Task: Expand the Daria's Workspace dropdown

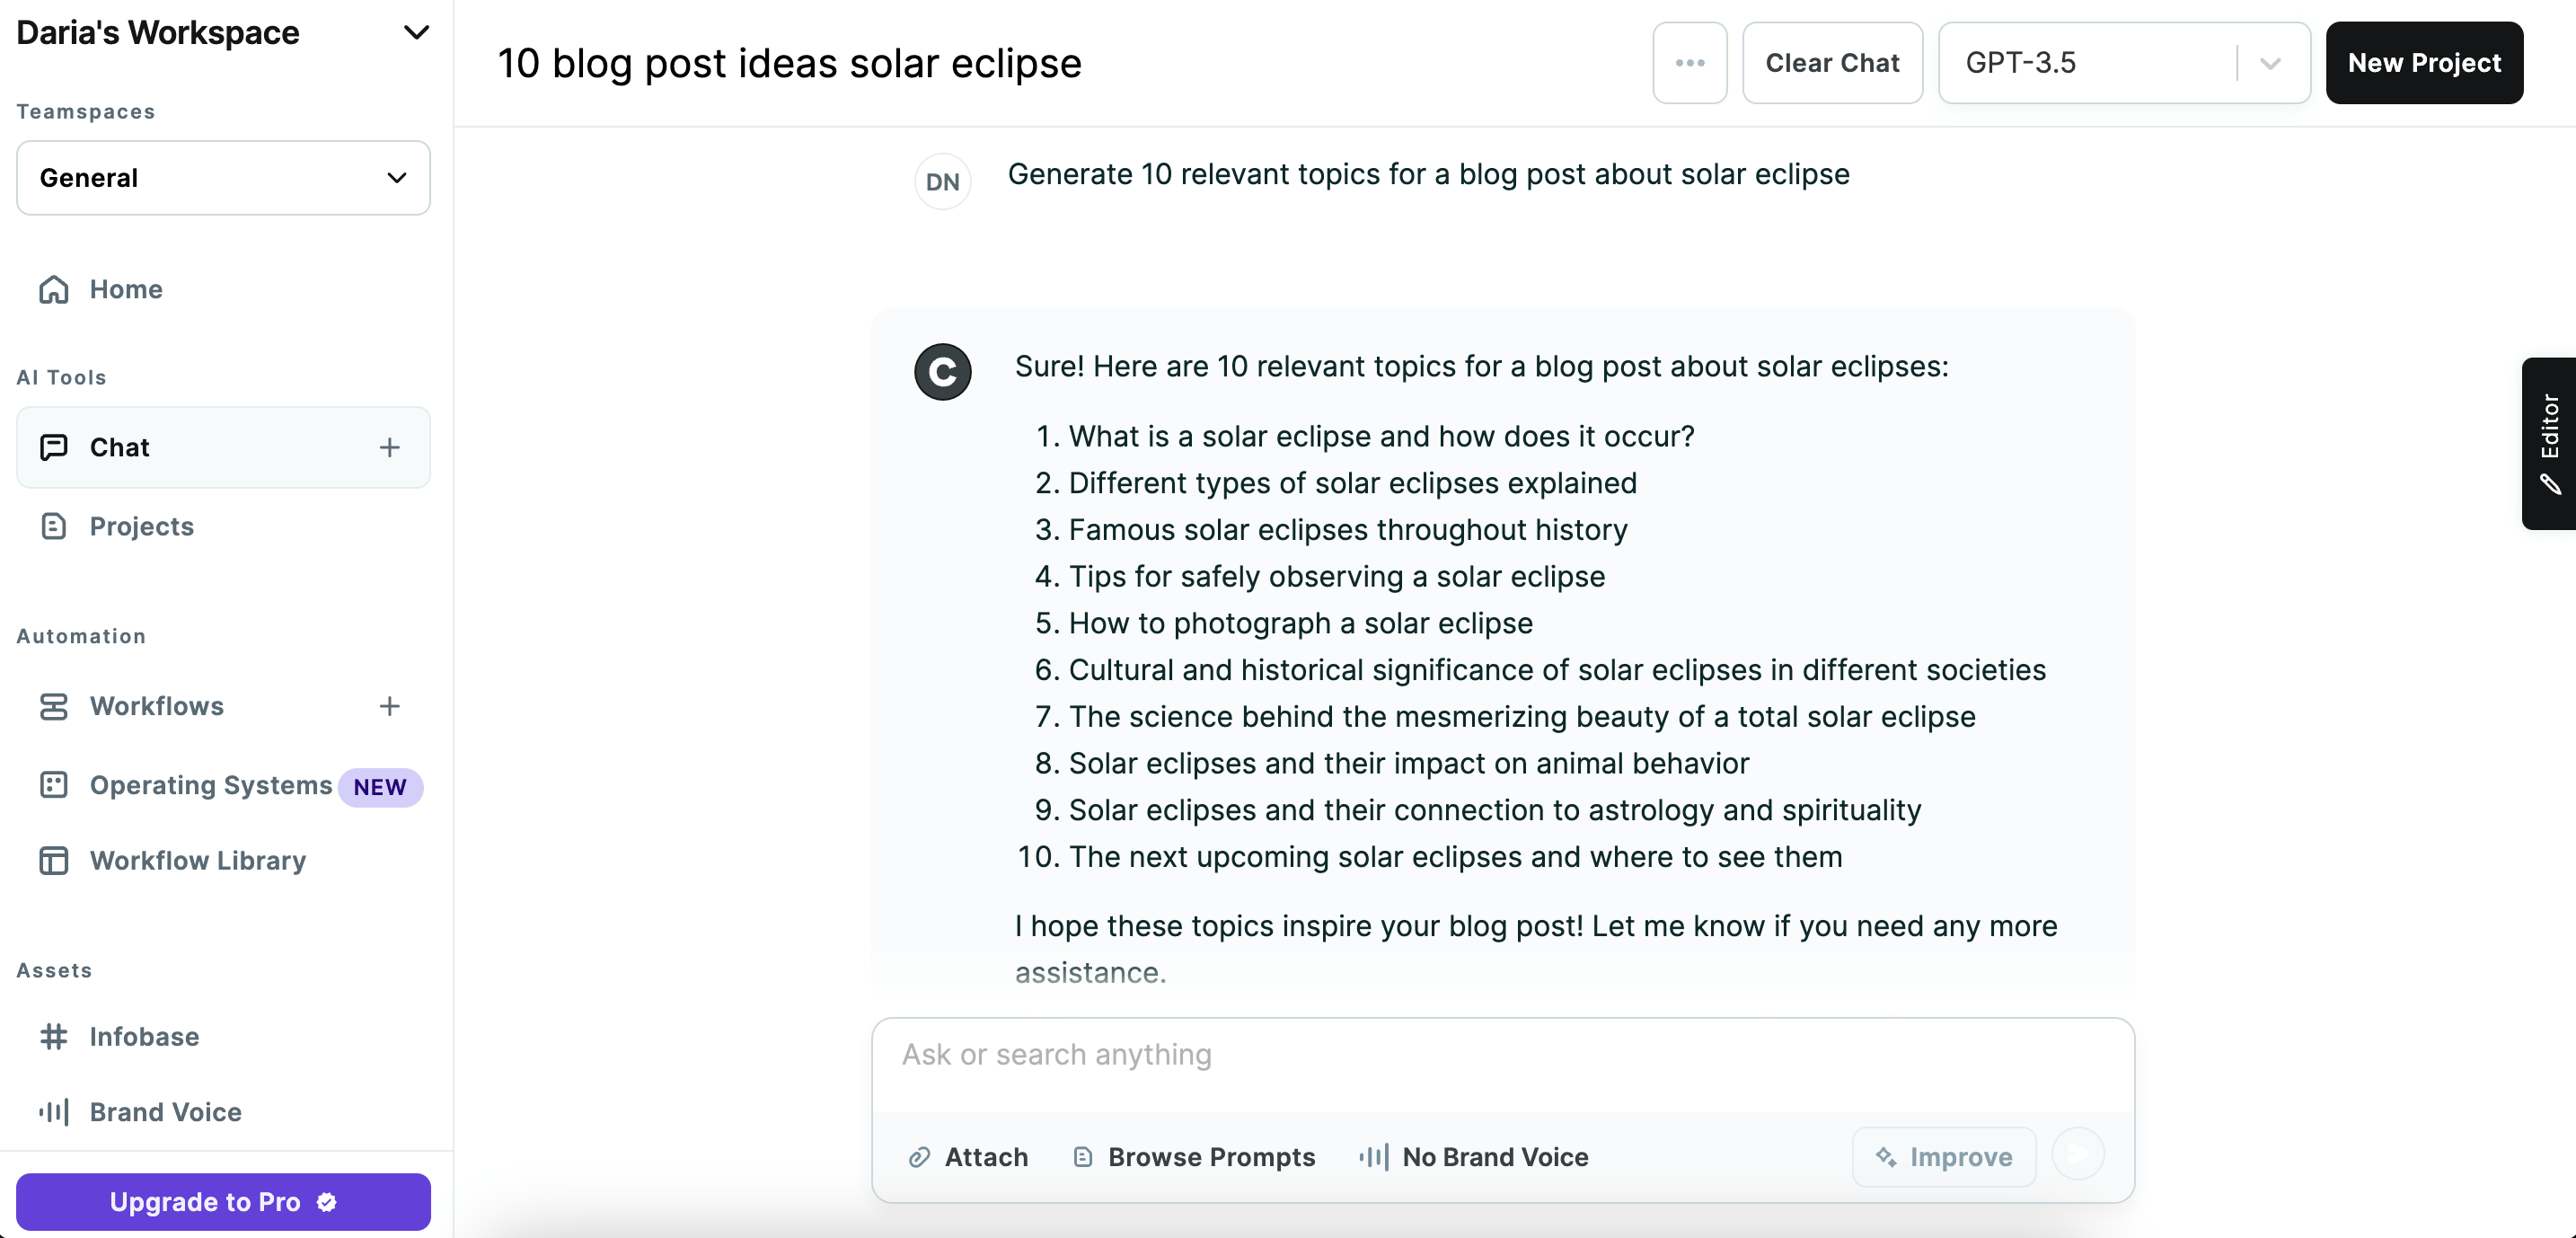Action: click(x=416, y=33)
